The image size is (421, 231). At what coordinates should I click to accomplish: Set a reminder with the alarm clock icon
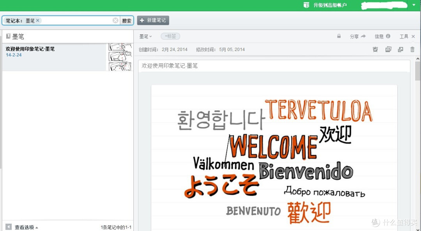tap(375, 49)
